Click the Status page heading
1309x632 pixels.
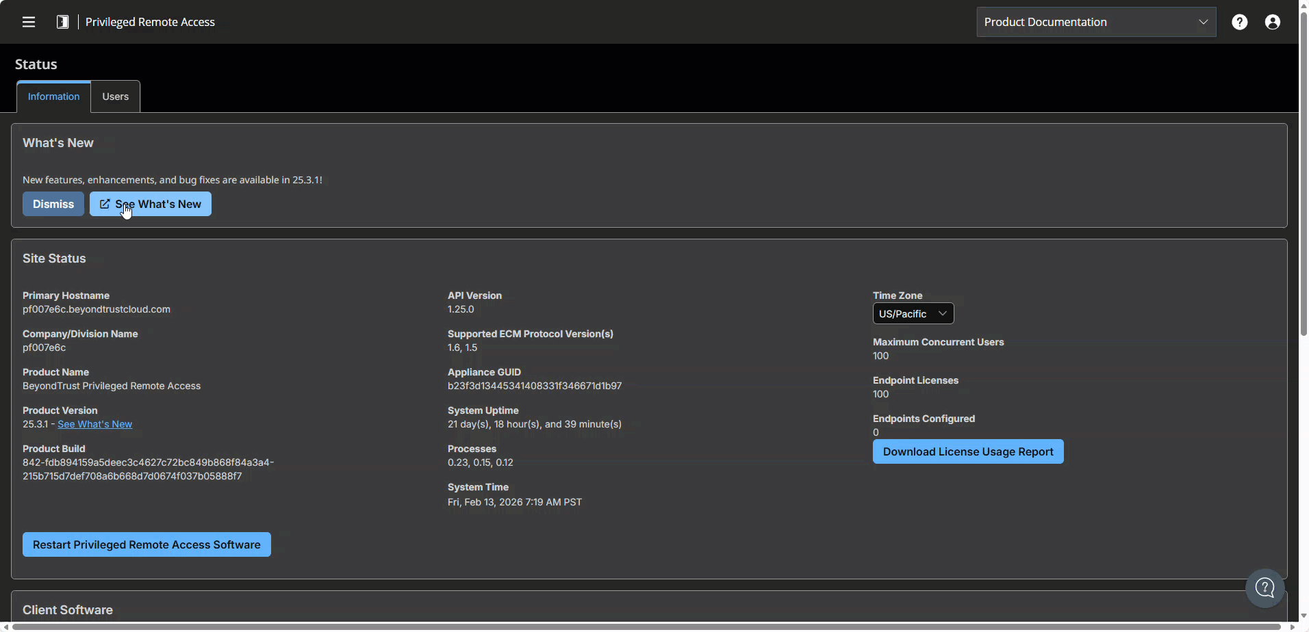click(x=36, y=64)
